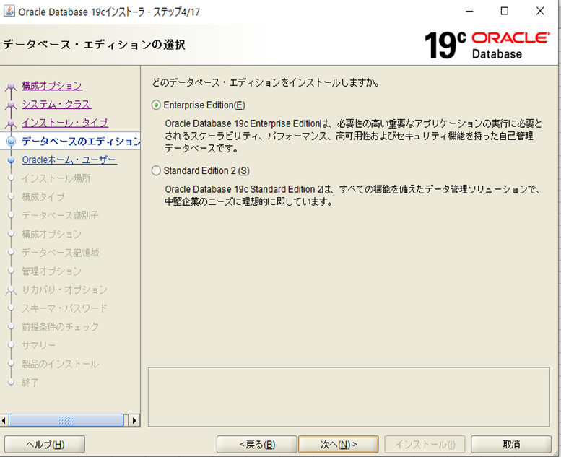The width and height of the screenshot is (561, 457).
Task: Click the current-step bullet icon for データベースのエディション
Action: pyautogui.click(x=10, y=142)
